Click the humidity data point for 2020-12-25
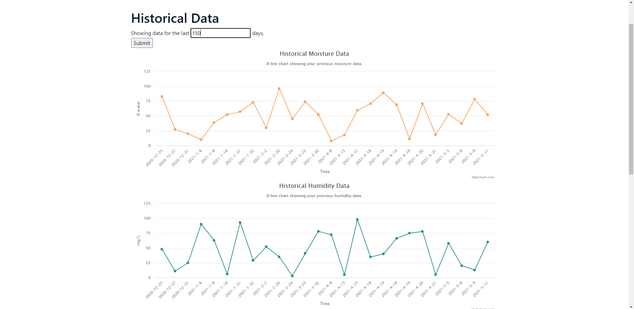This screenshot has width=634, height=309. tap(162, 249)
